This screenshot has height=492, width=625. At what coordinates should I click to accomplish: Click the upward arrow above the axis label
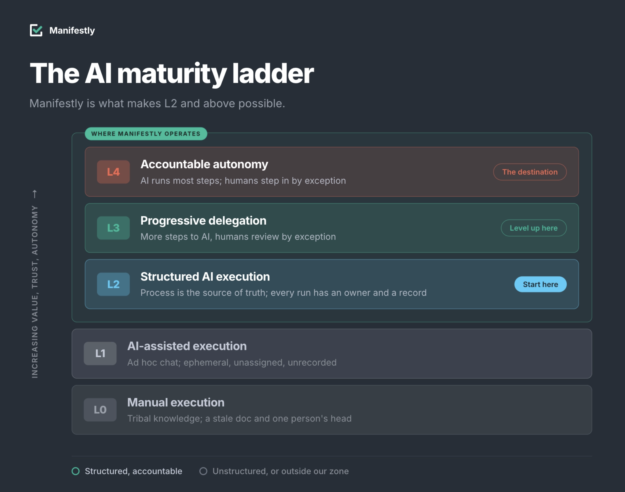pyautogui.click(x=35, y=194)
